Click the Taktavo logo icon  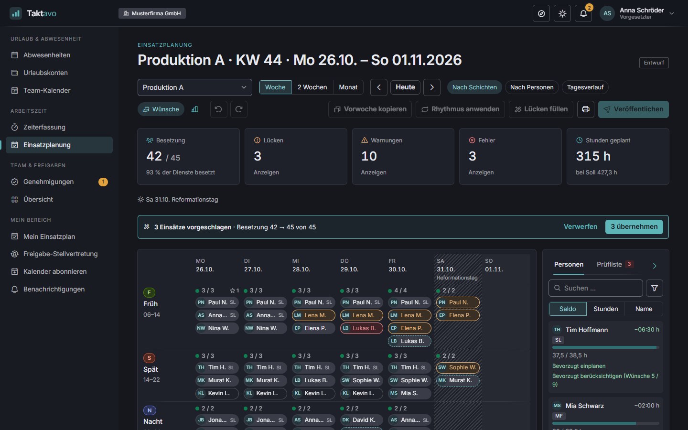(16, 13)
